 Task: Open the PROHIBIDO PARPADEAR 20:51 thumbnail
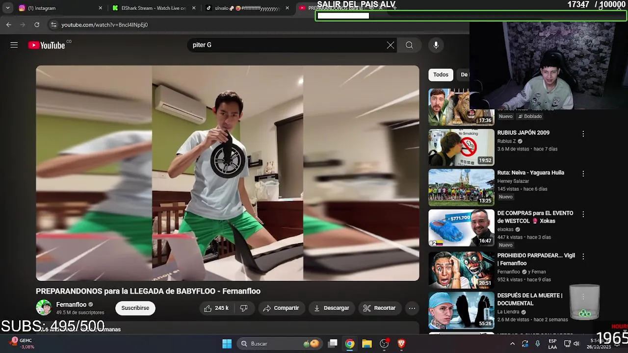tap(461, 270)
